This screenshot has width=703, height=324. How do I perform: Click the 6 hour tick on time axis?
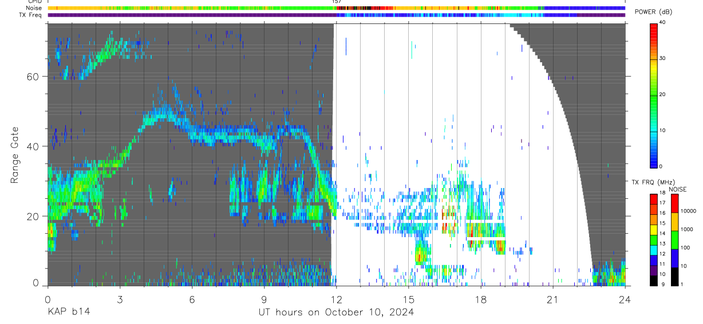point(192,299)
